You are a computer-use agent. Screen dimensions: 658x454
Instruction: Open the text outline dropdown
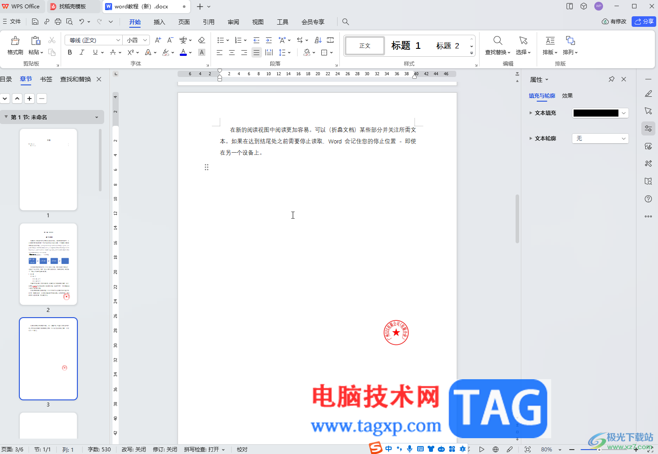point(624,139)
